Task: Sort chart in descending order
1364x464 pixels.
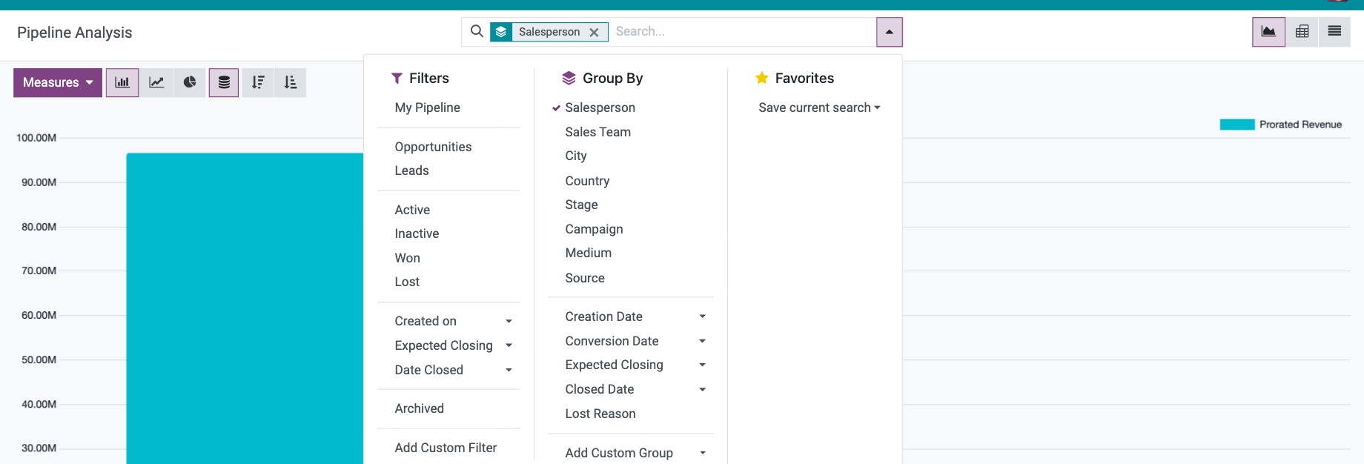Action: (258, 82)
